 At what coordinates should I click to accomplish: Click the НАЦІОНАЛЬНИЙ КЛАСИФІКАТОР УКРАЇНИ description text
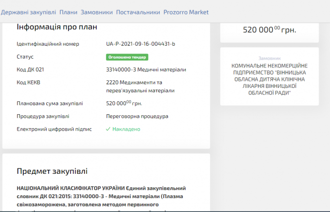(101, 198)
